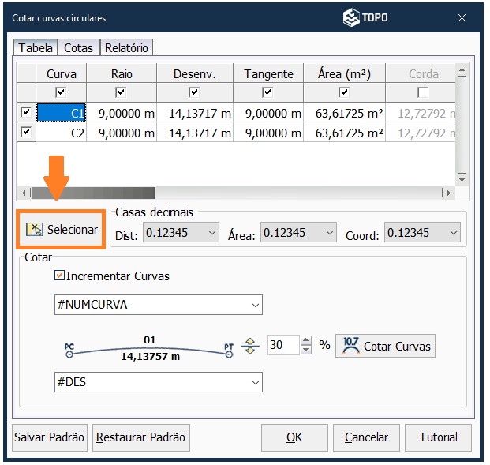Open the Relatório tab
490x465 pixels.
pos(126,48)
